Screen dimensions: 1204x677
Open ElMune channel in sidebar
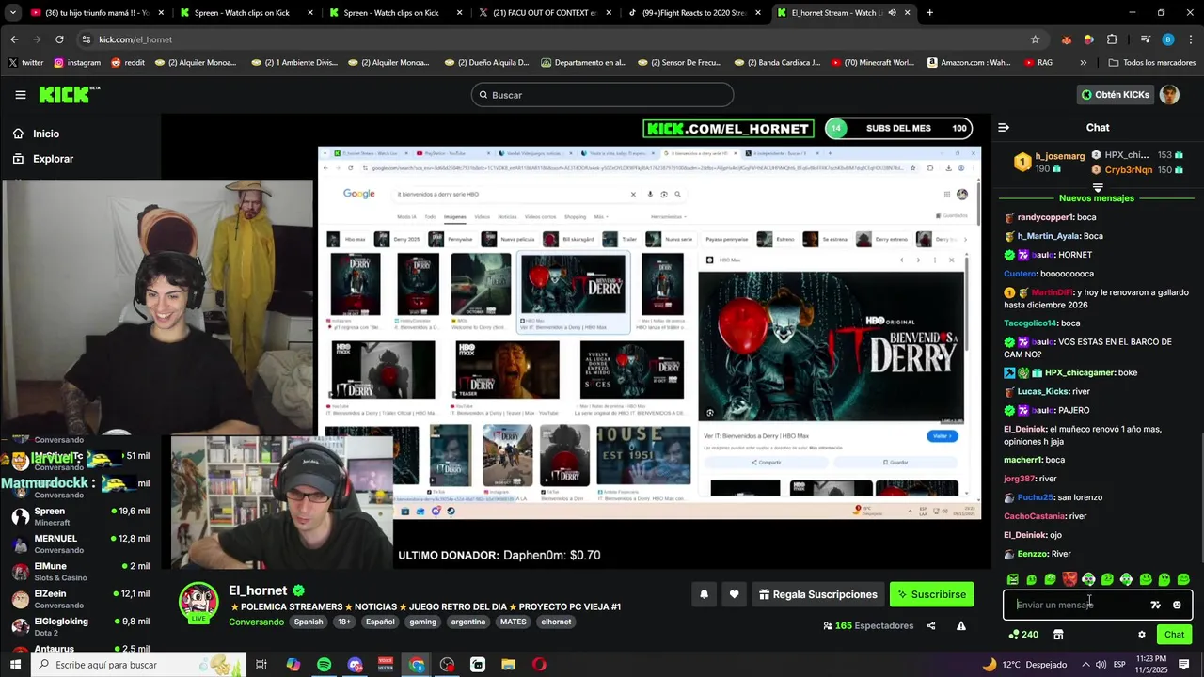[80, 572]
